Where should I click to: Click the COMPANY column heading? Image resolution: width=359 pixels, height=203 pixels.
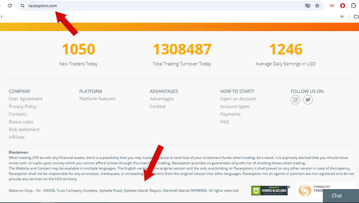(20, 91)
